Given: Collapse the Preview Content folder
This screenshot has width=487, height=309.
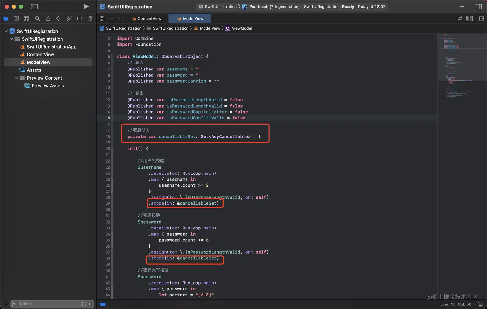Looking at the screenshot, I should pos(16,78).
